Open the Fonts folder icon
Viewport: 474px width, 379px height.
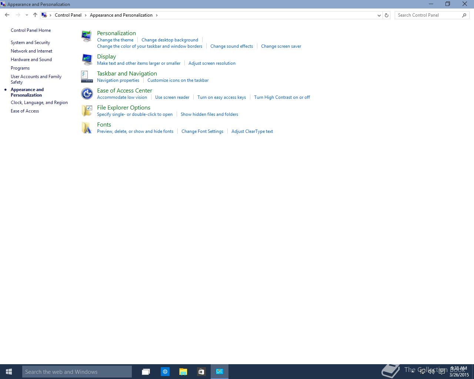tap(87, 128)
